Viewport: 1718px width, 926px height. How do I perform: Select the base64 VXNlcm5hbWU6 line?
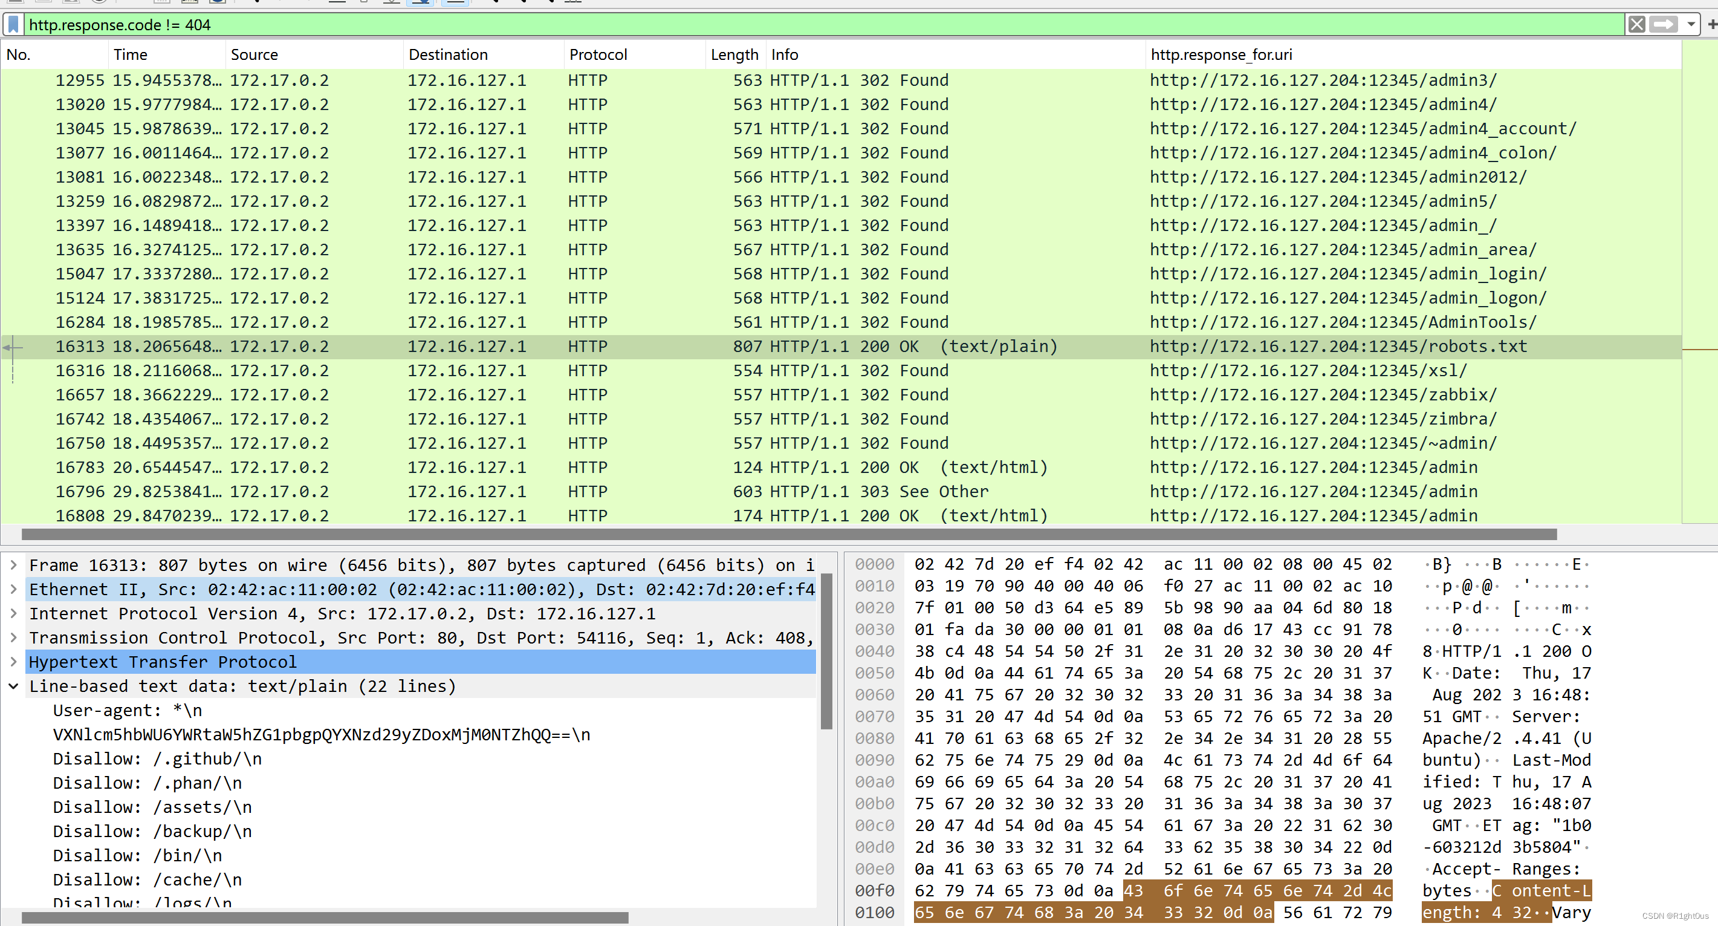pyautogui.click(x=322, y=734)
